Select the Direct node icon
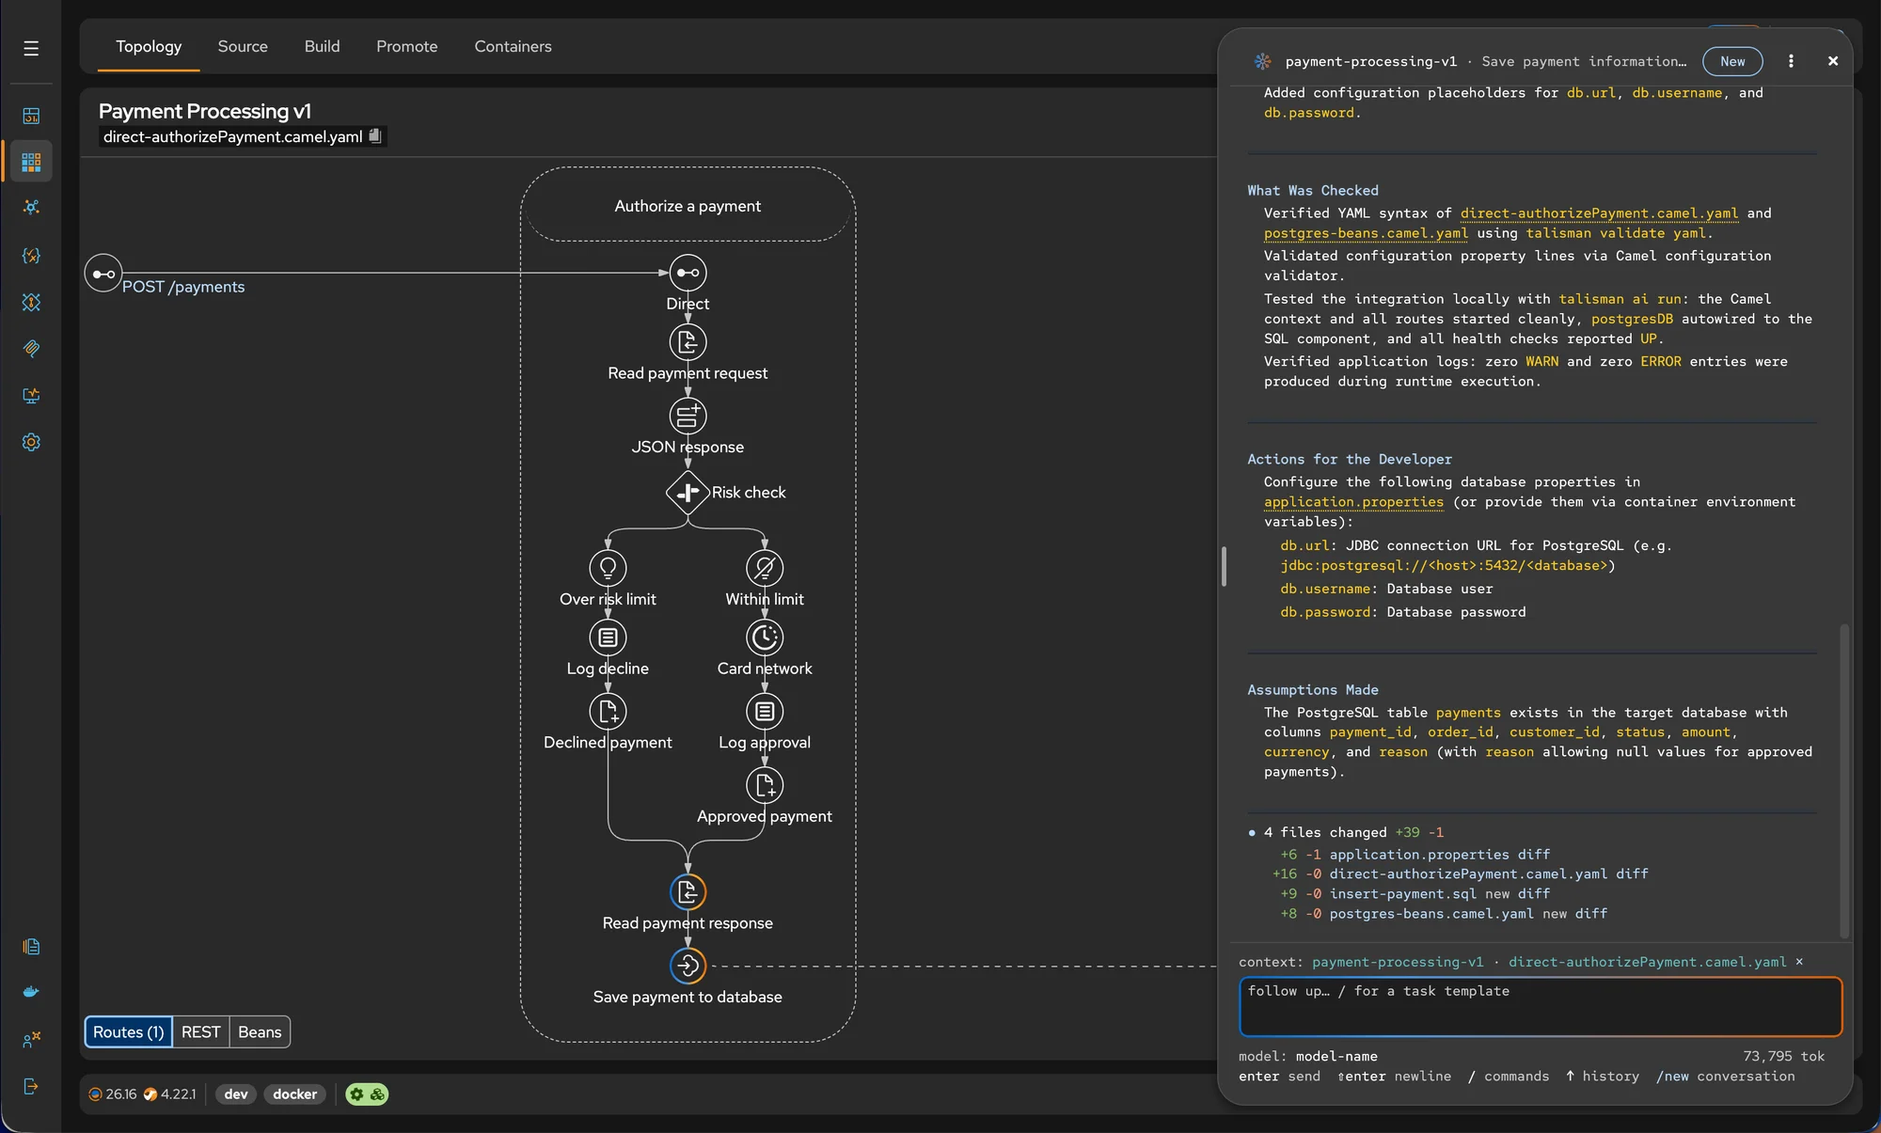The height and width of the screenshot is (1133, 1881). [x=688, y=273]
